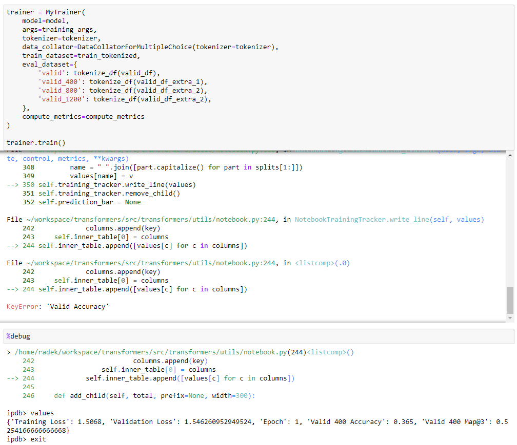
Task: Click the 'compute_metrics=compute_metrics' line
Action: click(x=83, y=117)
